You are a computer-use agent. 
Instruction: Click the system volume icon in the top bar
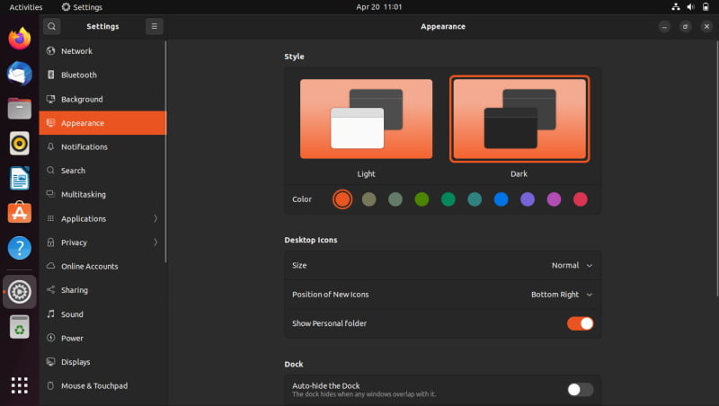(690, 7)
